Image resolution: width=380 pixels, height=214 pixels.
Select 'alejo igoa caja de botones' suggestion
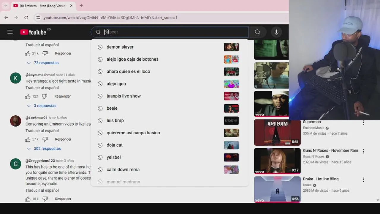170,59
